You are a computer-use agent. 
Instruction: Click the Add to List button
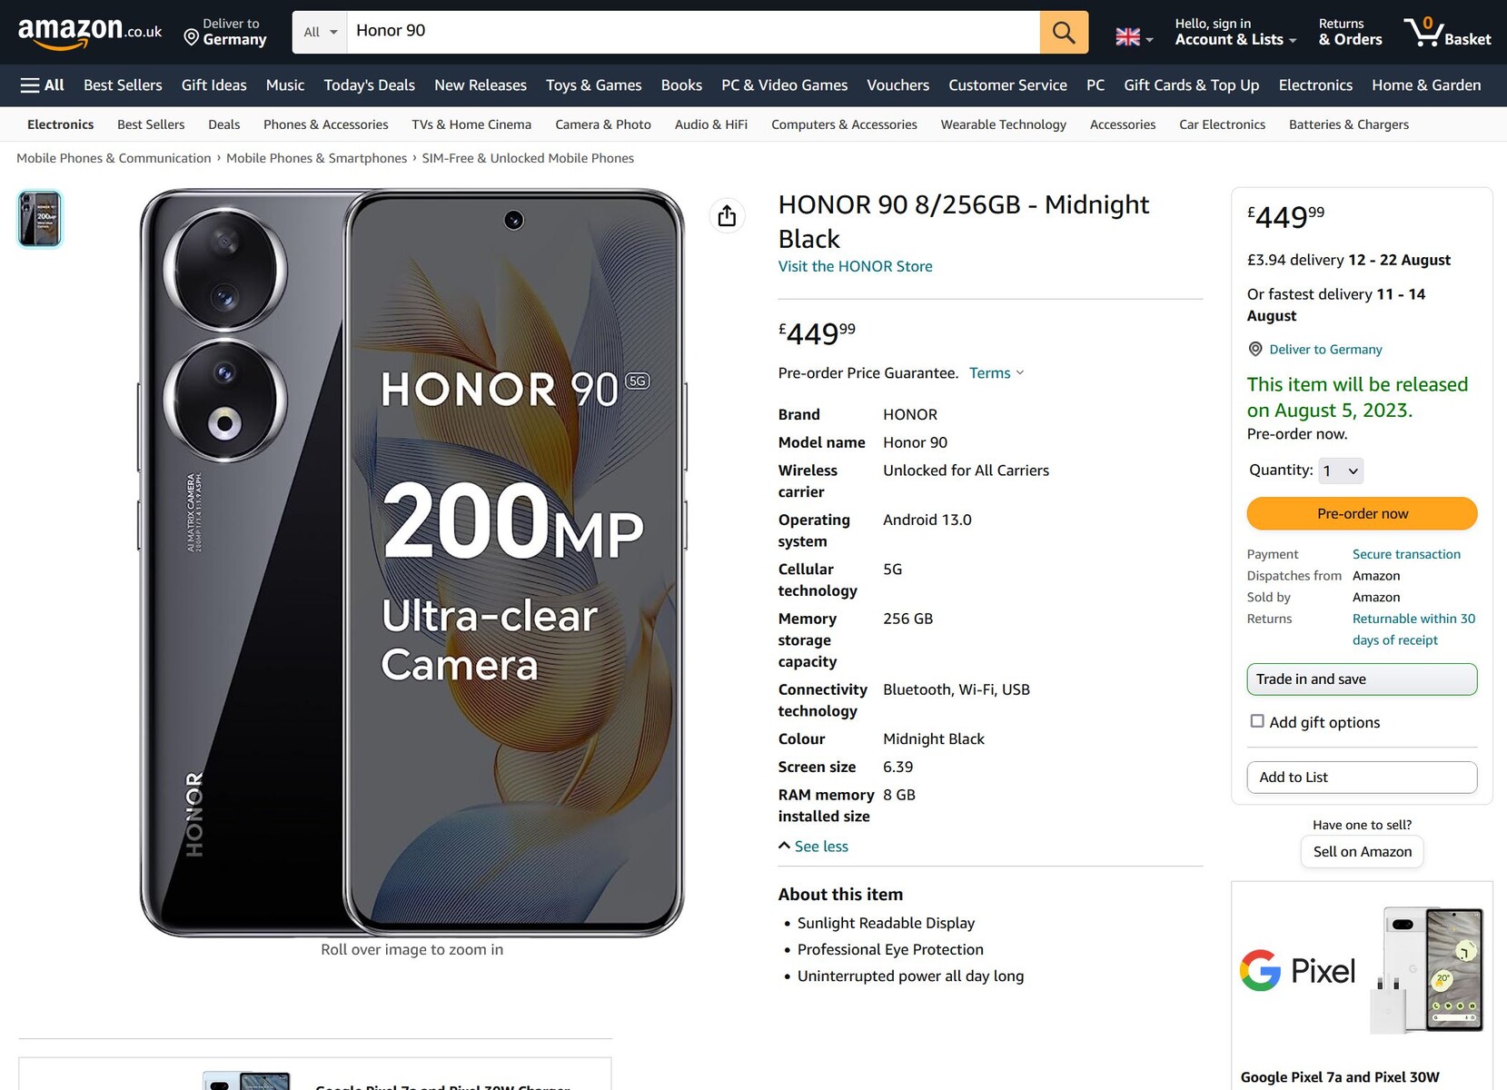(1362, 778)
